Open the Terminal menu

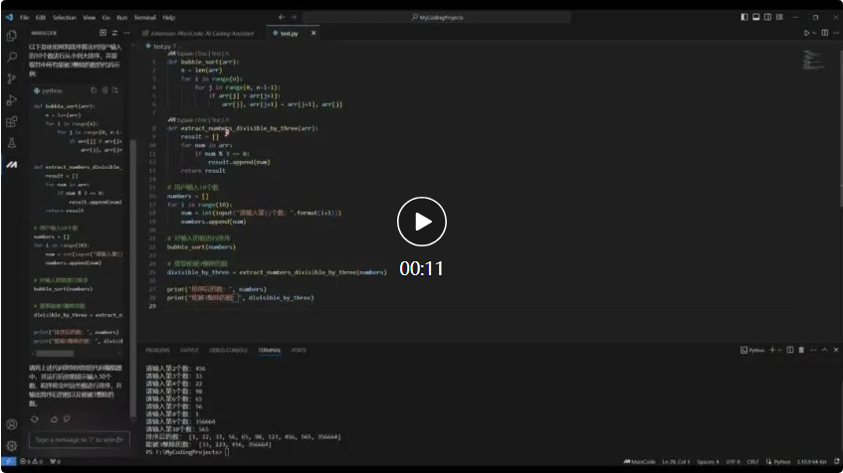pos(144,17)
